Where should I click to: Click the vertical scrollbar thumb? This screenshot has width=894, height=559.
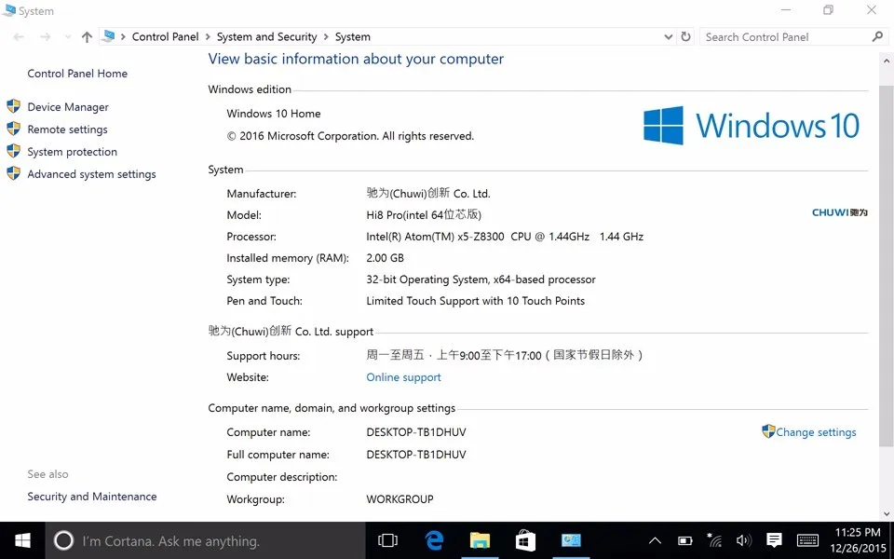pos(886,266)
